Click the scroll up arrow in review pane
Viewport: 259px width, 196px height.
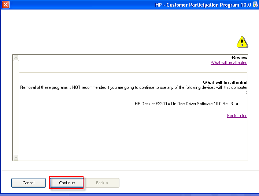[16, 58]
